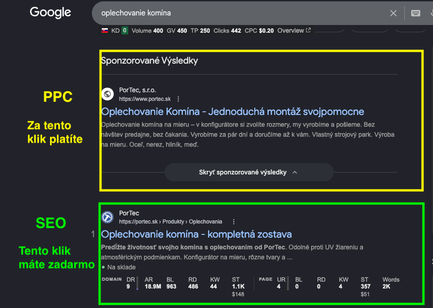Click the globe favicon of PorTec, s.r.o. ad
This screenshot has height=308, width=433.
pyautogui.click(x=107, y=94)
